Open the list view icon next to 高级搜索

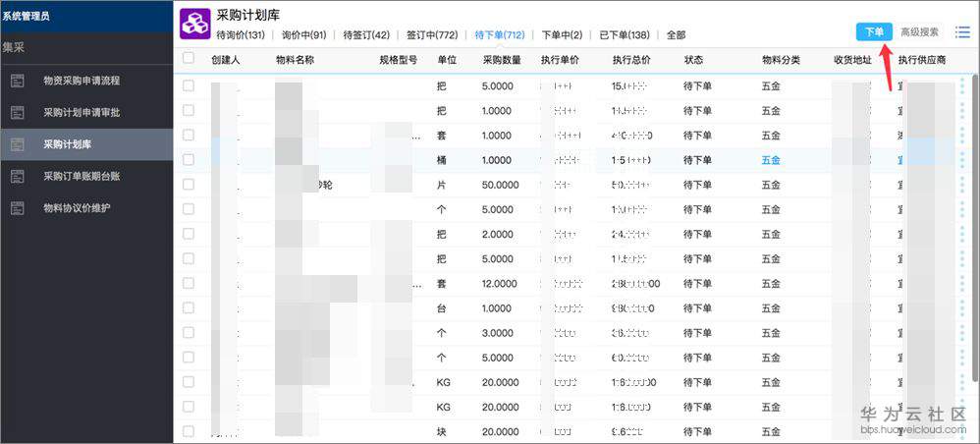962,32
